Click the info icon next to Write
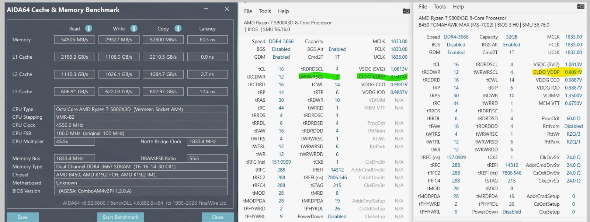The width and height of the screenshot is (590, 222). 134,28
